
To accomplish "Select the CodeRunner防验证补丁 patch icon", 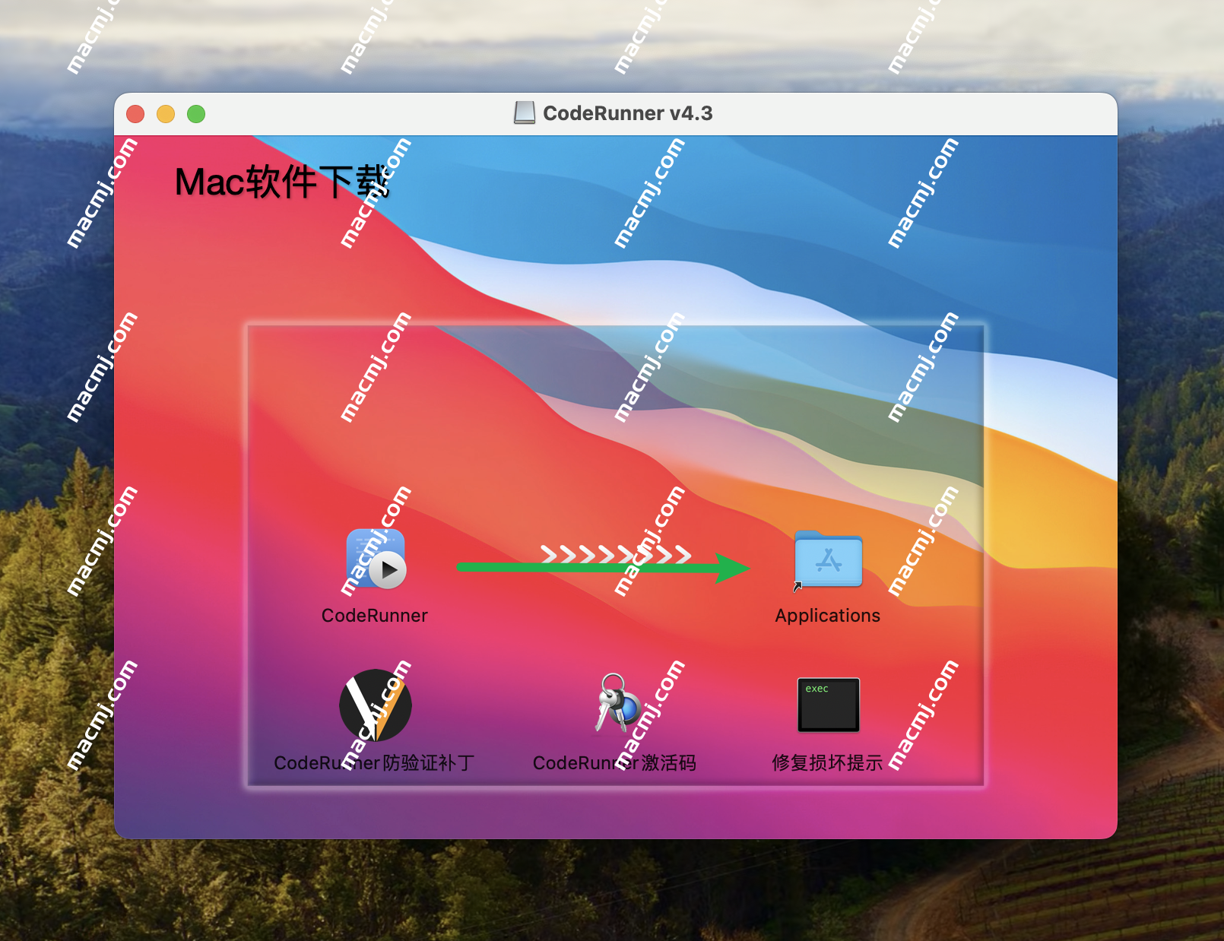I will (x=376, y=705).
